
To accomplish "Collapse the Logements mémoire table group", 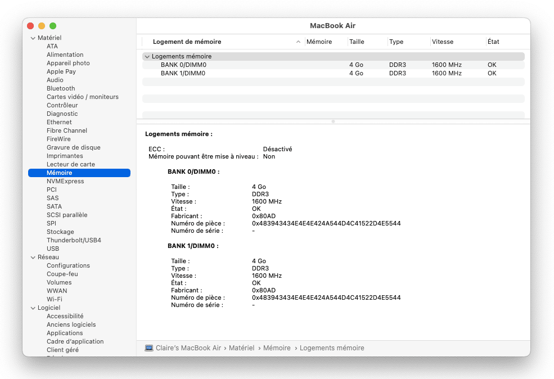I will tap(147, 57).
